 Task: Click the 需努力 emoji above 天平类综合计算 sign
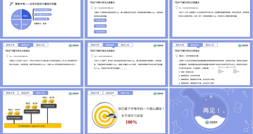coord(45,101)
